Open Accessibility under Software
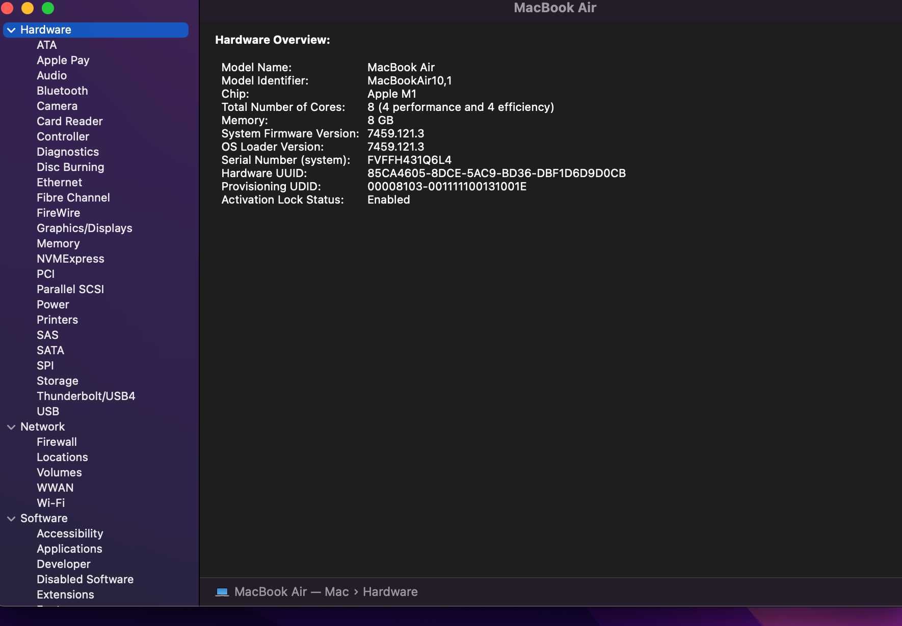Image resolution: width=902 pixels, height=626 pixels. coord(70,534)
